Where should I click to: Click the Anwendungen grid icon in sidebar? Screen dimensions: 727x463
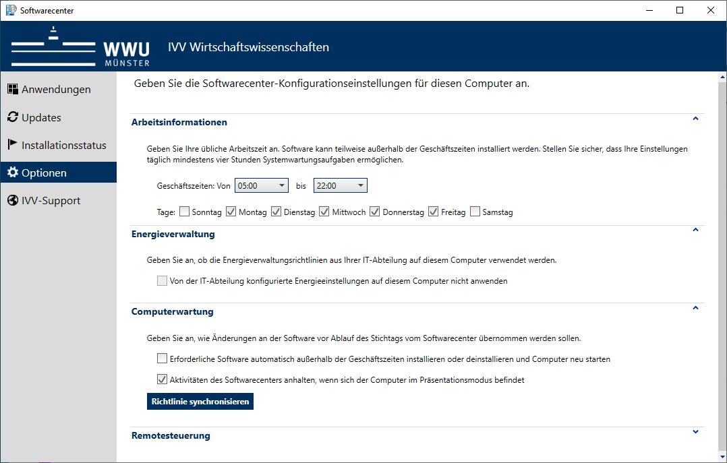coord(13,89)
